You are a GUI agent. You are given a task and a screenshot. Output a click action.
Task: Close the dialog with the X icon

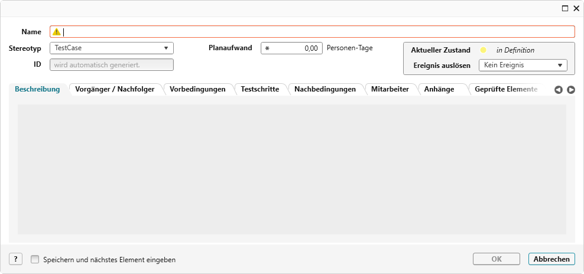pyautogui.click(x=576, y=8)
